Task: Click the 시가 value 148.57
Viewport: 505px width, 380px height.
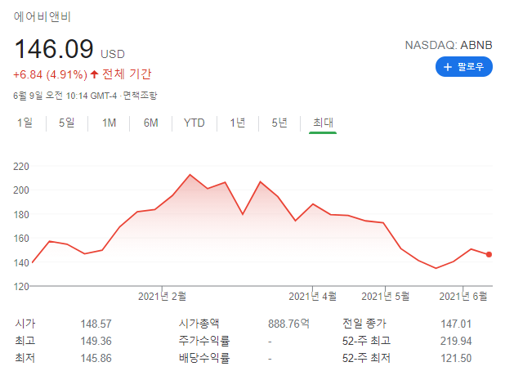Action: (96, 324)
